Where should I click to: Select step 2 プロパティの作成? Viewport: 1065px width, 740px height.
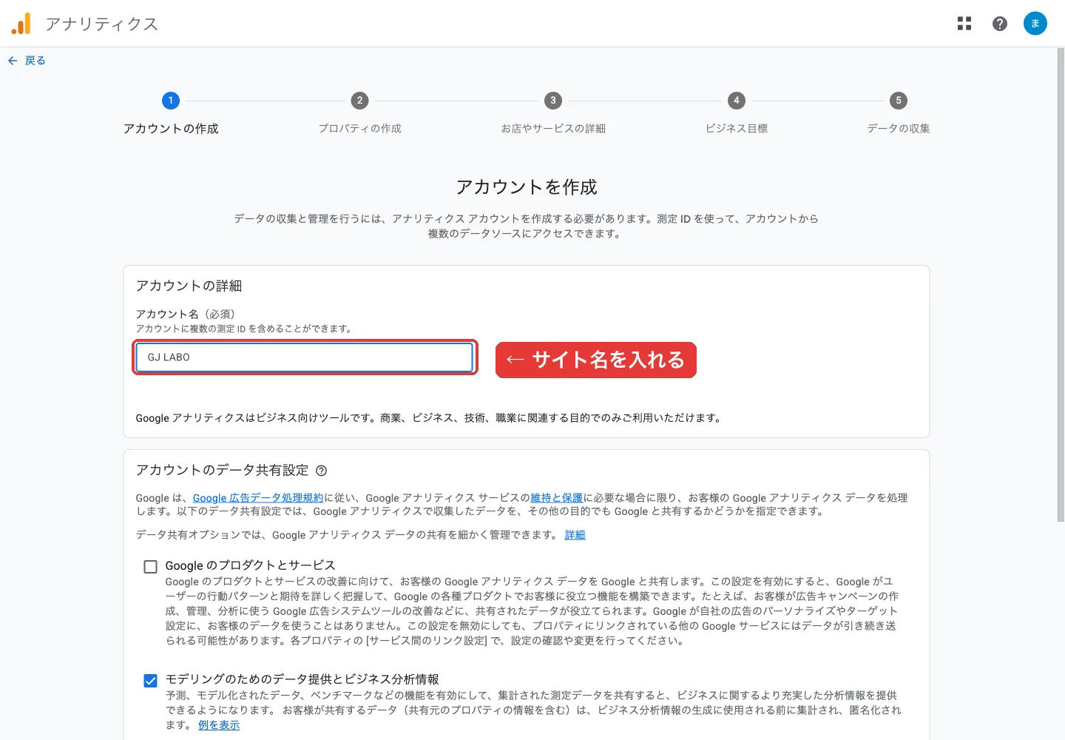pos(359,114)
